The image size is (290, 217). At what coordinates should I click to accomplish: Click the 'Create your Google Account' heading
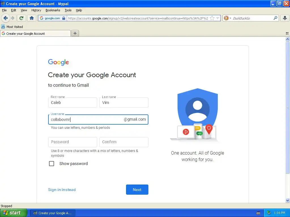(x=92, y=75)
